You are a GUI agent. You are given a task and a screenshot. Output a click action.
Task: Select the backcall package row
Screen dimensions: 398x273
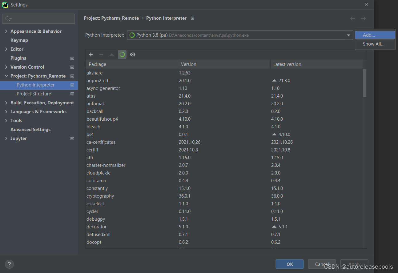224,111
